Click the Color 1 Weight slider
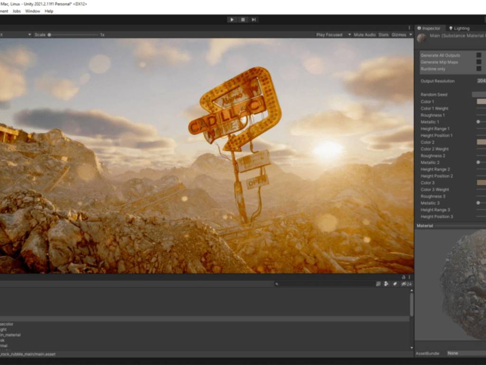The width and height of the screenshot is (486, 365). (x=481, y=108)
